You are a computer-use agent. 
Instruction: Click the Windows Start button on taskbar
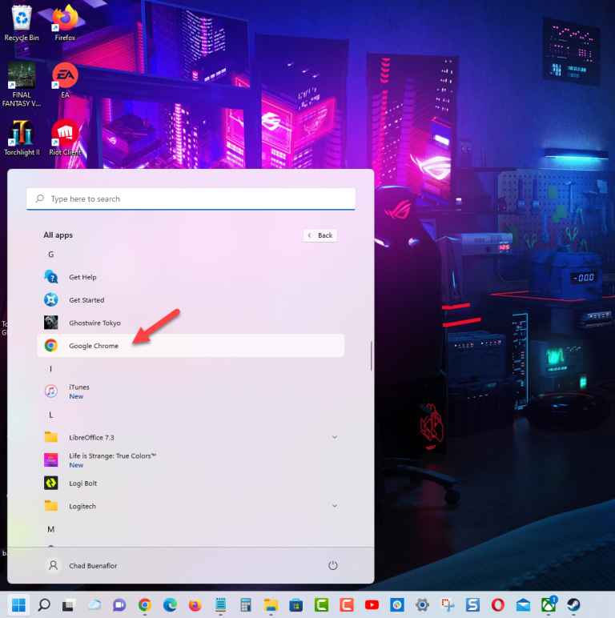[x=18, y=604]
